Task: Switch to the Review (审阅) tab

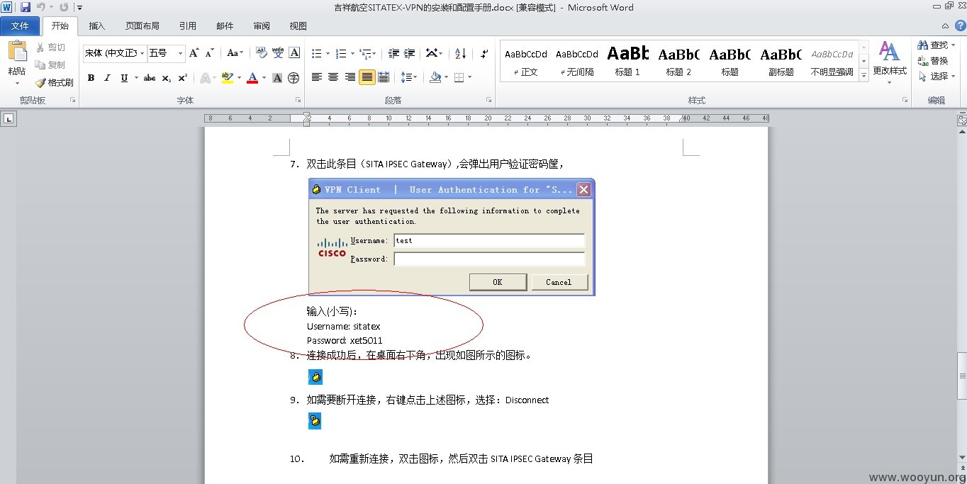Action: (262, 26)
